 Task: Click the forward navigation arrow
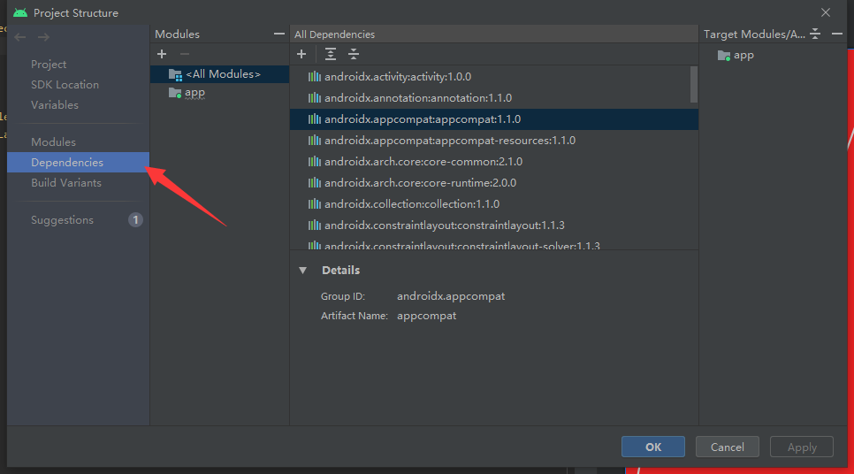coord(43,37)
